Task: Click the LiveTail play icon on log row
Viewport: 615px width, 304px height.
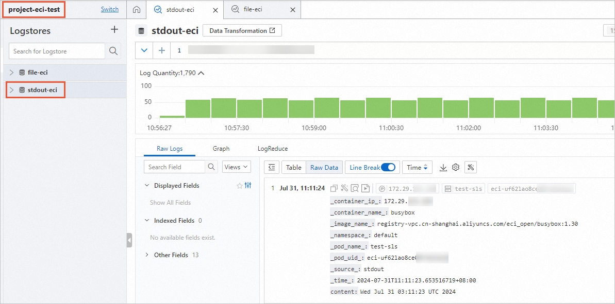Action: pos(365,189)
